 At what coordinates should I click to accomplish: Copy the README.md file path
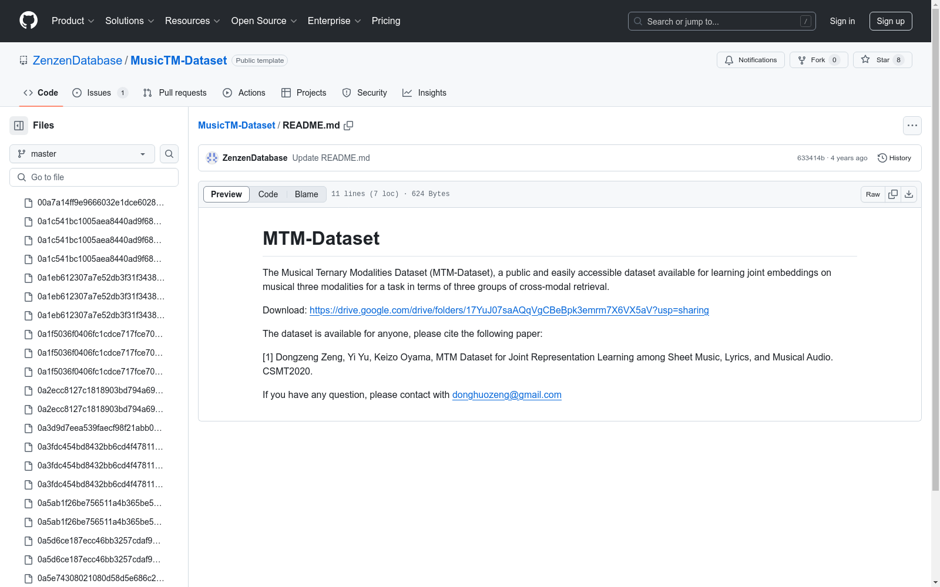point(348,126)
